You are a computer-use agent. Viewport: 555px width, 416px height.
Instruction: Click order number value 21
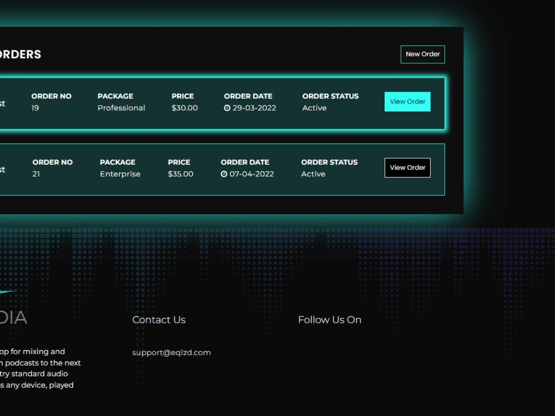pyautogui.click(x=36, y=174)
